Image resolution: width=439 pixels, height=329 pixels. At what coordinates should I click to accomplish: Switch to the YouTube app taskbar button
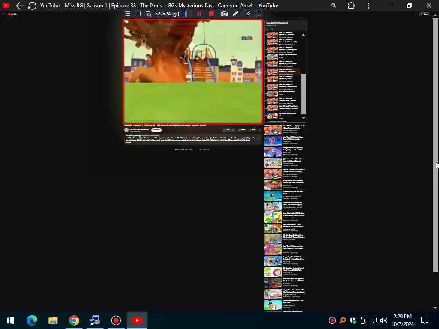[137, 320]
